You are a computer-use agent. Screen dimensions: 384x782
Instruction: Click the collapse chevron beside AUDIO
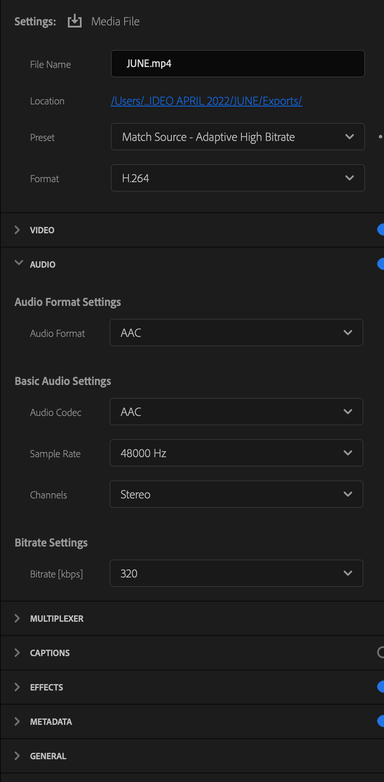(18, 264)
